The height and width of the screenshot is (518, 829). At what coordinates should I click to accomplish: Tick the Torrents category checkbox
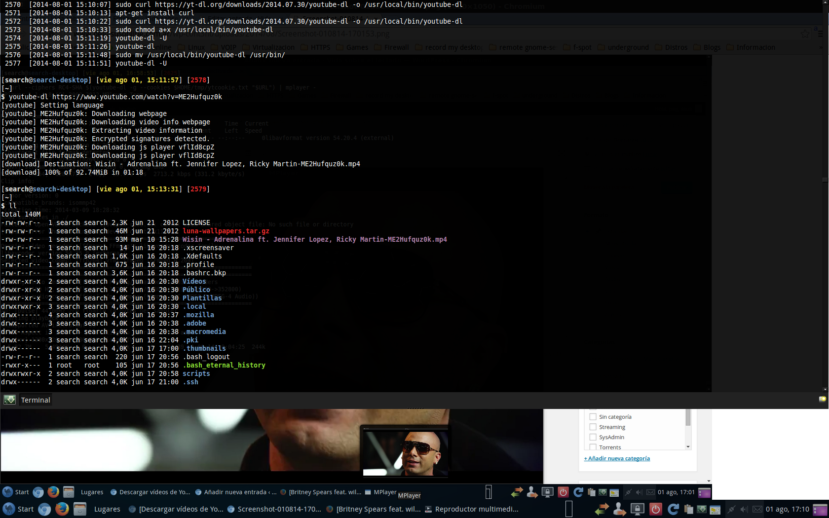coord(593,447)
